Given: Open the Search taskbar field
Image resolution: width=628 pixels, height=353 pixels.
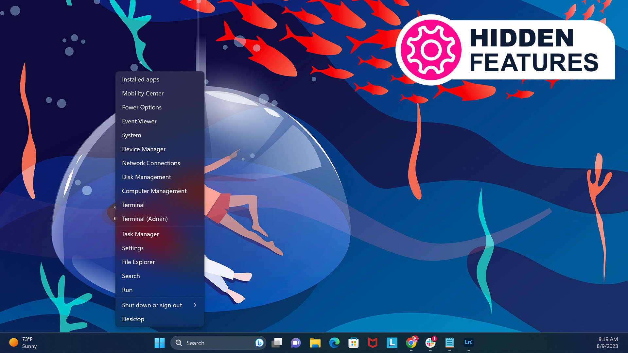Looking at the screenshot, I should tap(218, 343).
